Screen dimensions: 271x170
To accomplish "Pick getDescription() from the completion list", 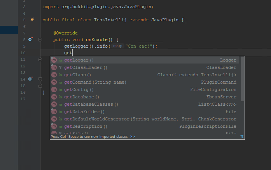I will pyautogui.click(x=86, y=126).
